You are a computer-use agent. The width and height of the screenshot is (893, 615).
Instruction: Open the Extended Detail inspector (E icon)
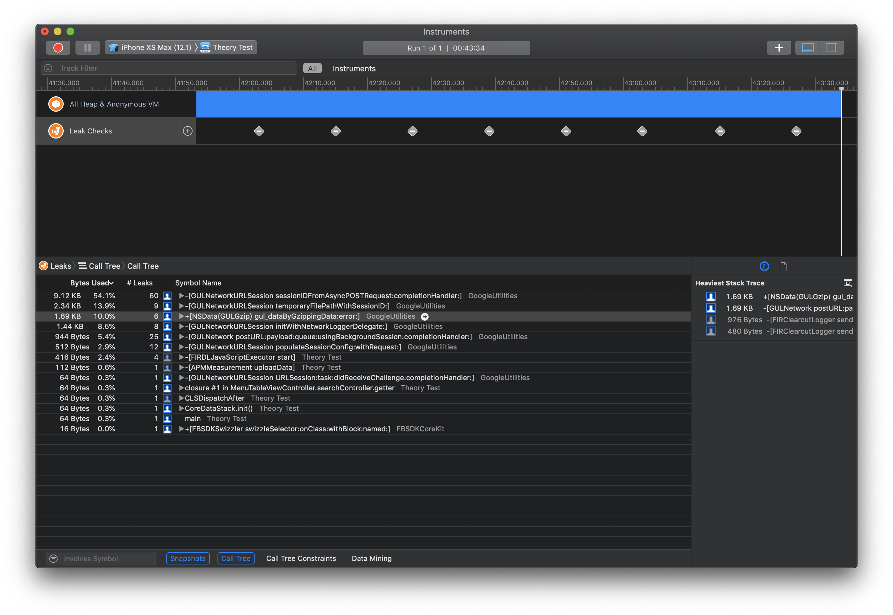[764, 266]
